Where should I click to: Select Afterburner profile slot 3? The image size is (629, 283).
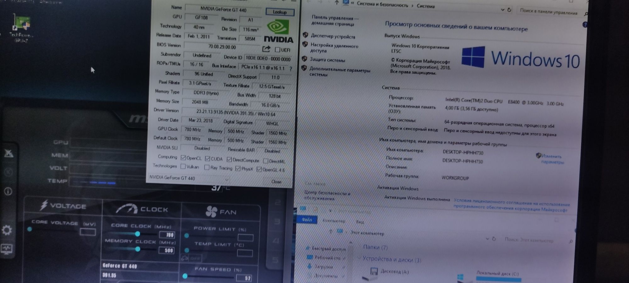pos(277,222)
